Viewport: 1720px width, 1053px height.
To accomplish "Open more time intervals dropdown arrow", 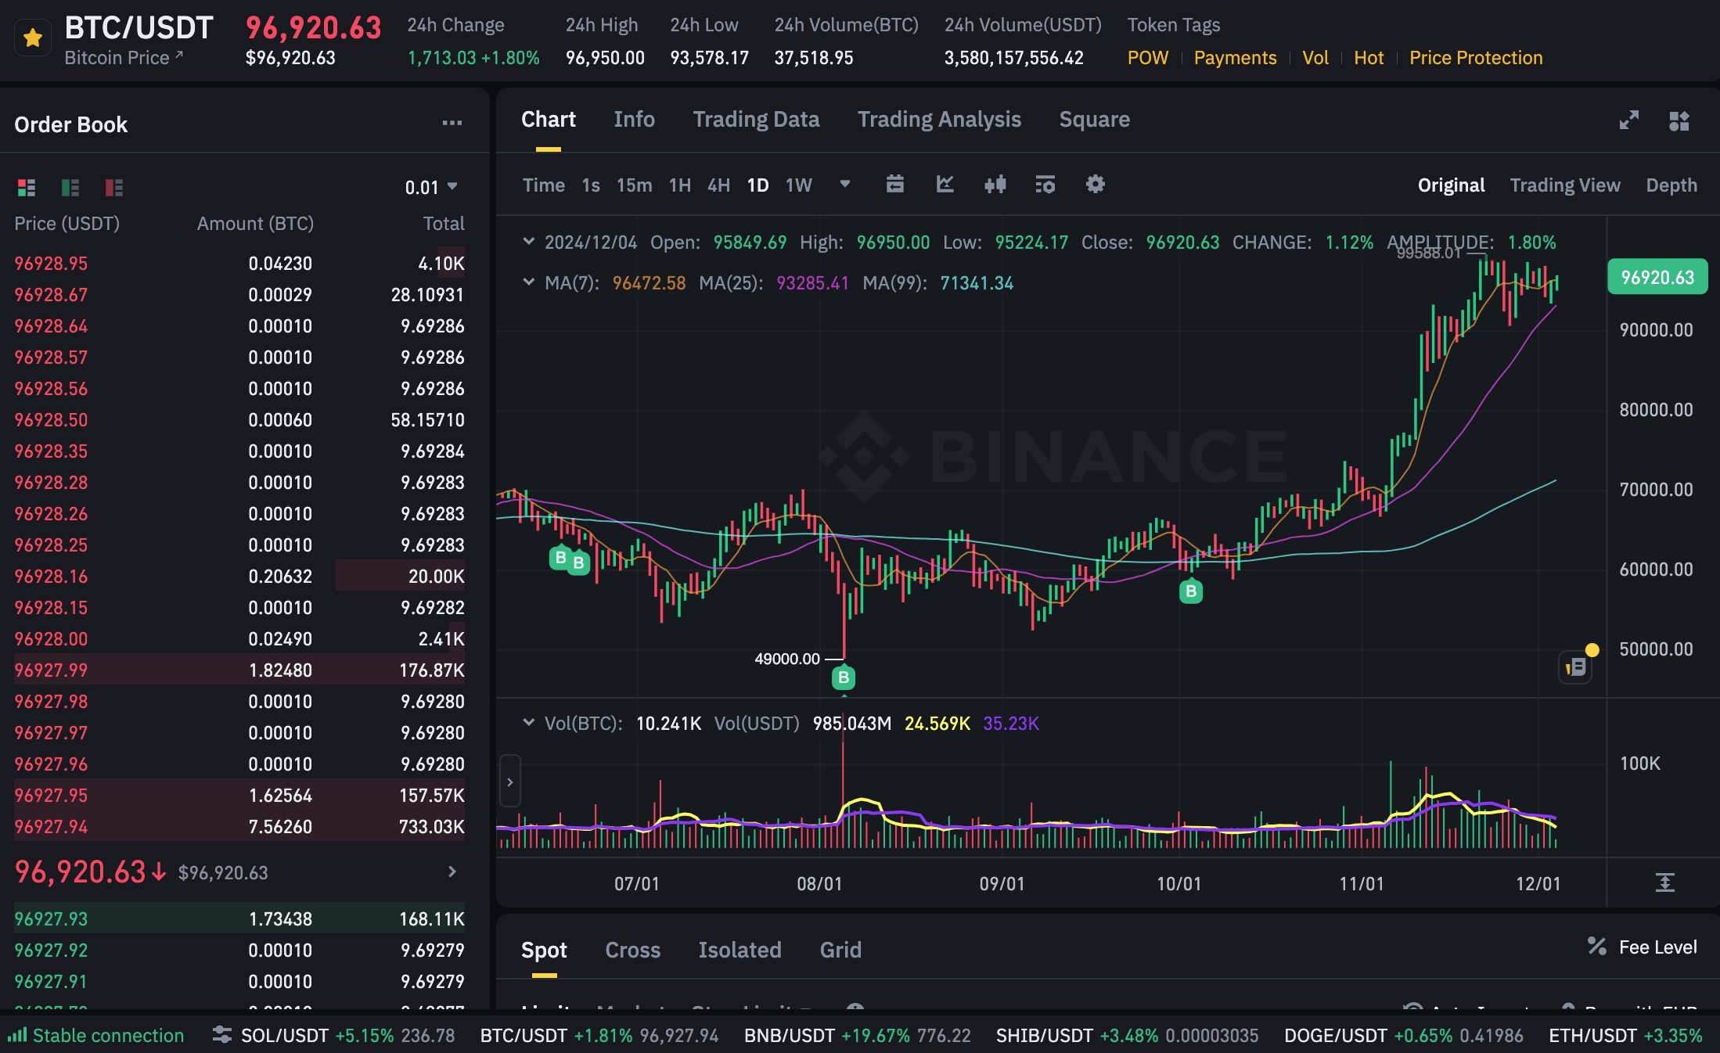I will click(844, 185).
